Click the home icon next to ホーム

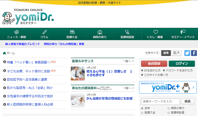point(4,53)
